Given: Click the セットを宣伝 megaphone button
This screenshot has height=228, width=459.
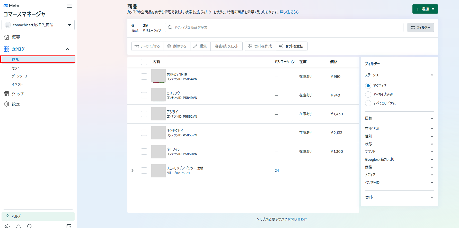Looking at the screenshot, I should coord(292,46).
